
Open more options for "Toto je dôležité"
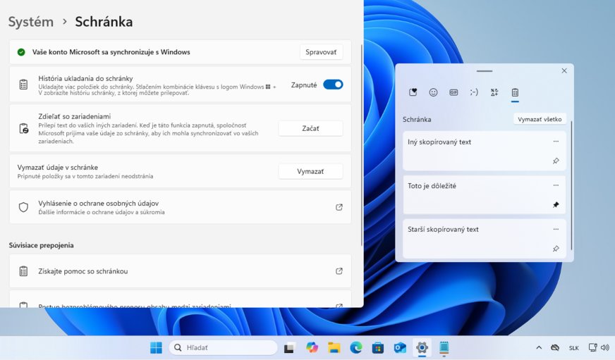tap(556, 185)
